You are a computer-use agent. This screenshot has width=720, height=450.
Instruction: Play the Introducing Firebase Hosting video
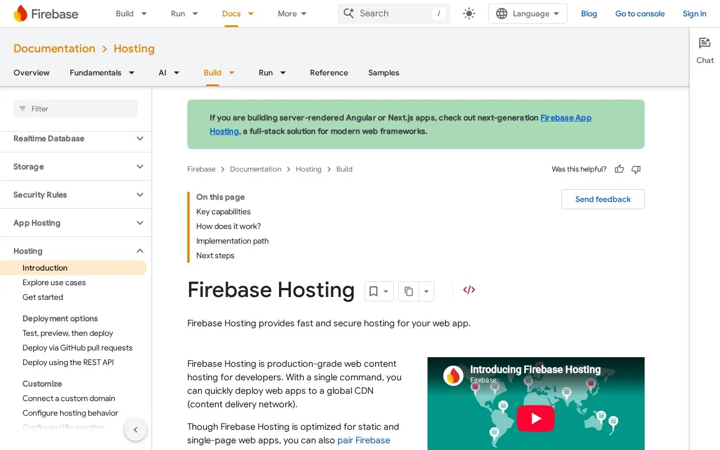click(x=536, y=418)
